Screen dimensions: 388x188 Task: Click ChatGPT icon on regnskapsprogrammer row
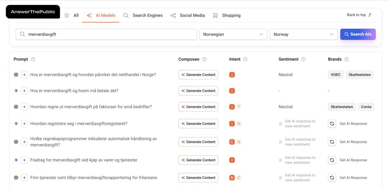pyautogui.click(x=16, y=142)
